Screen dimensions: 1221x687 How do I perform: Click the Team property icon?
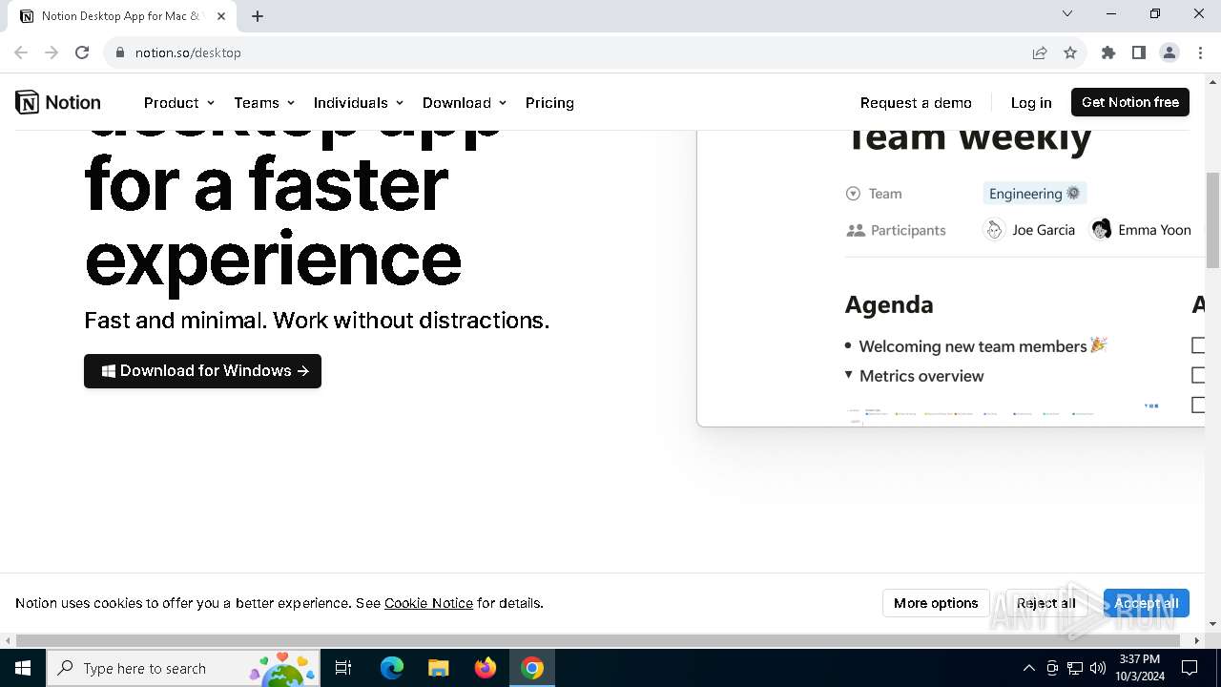pos(853,194)
